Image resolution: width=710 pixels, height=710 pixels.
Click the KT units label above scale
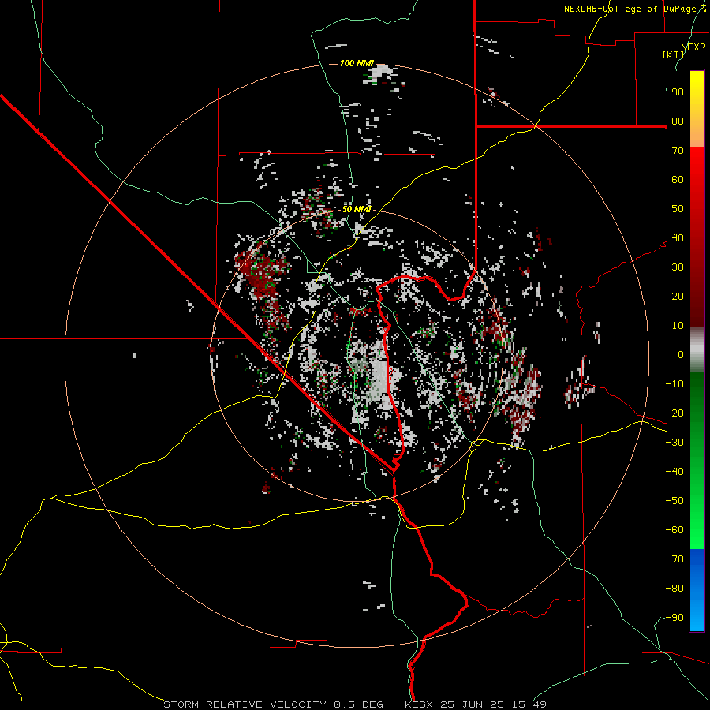[x=674, y=54]
